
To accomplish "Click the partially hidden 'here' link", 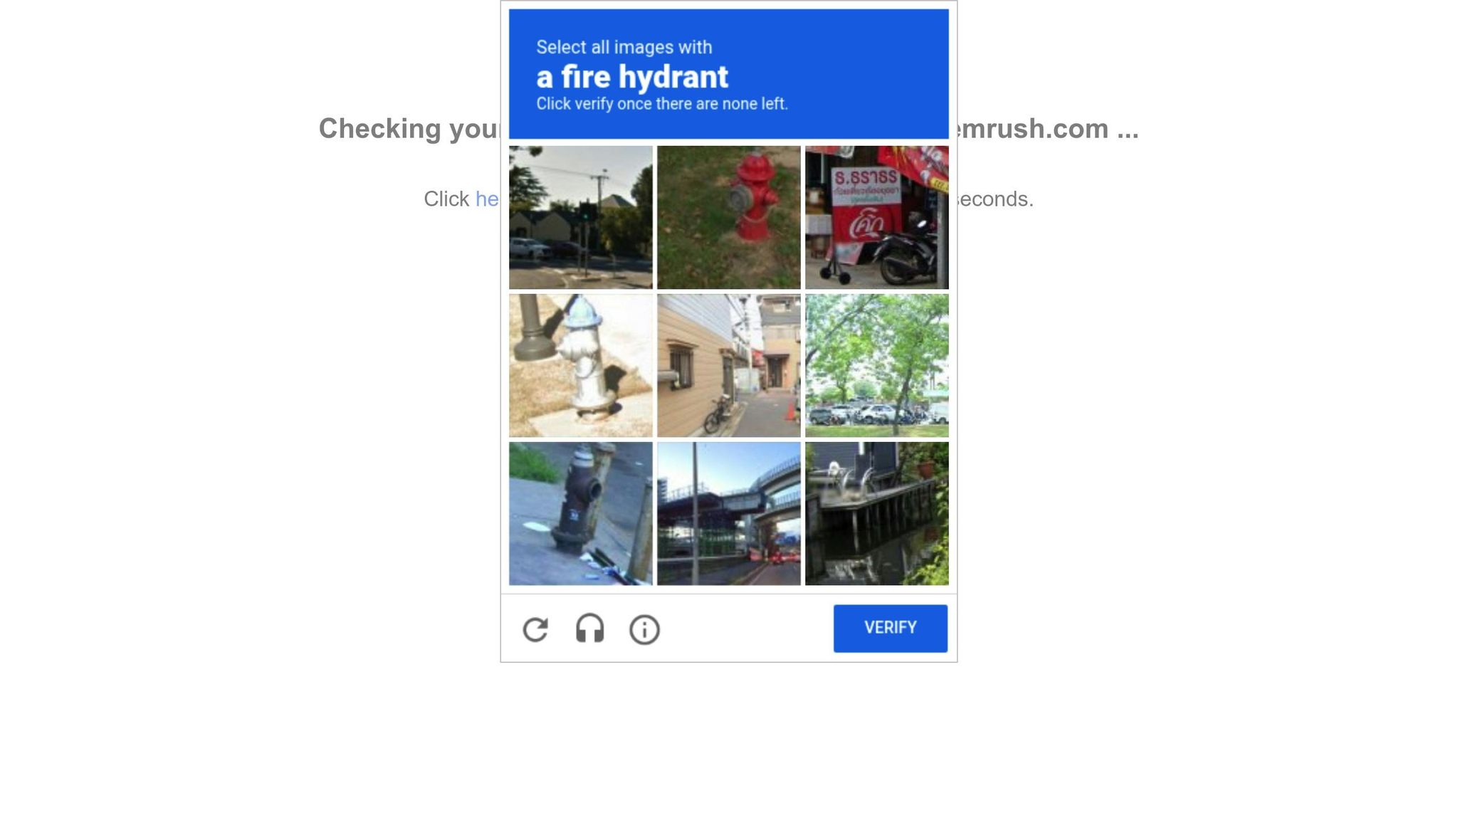I will (x=488, y=199).
